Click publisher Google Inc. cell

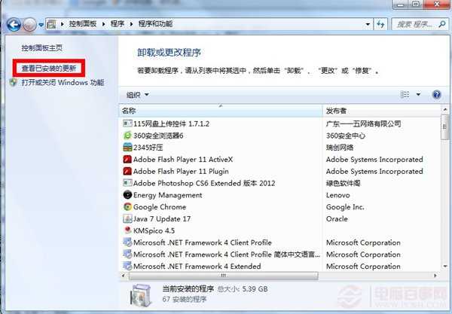point(345,207)
